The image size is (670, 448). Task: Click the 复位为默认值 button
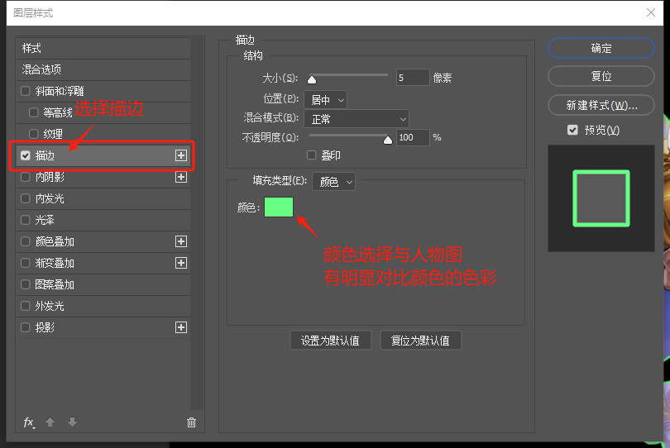420,341
